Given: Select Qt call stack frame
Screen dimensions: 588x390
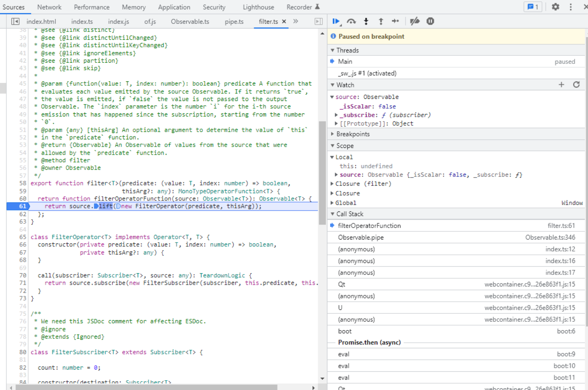Looking at the screenshot, I should coord(456,284).
